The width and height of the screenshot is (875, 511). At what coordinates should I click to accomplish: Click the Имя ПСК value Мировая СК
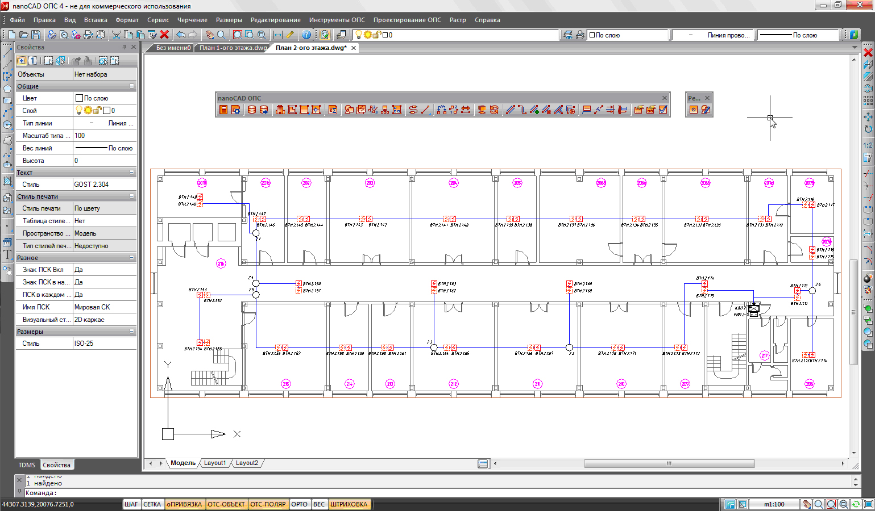click(105, 307)
